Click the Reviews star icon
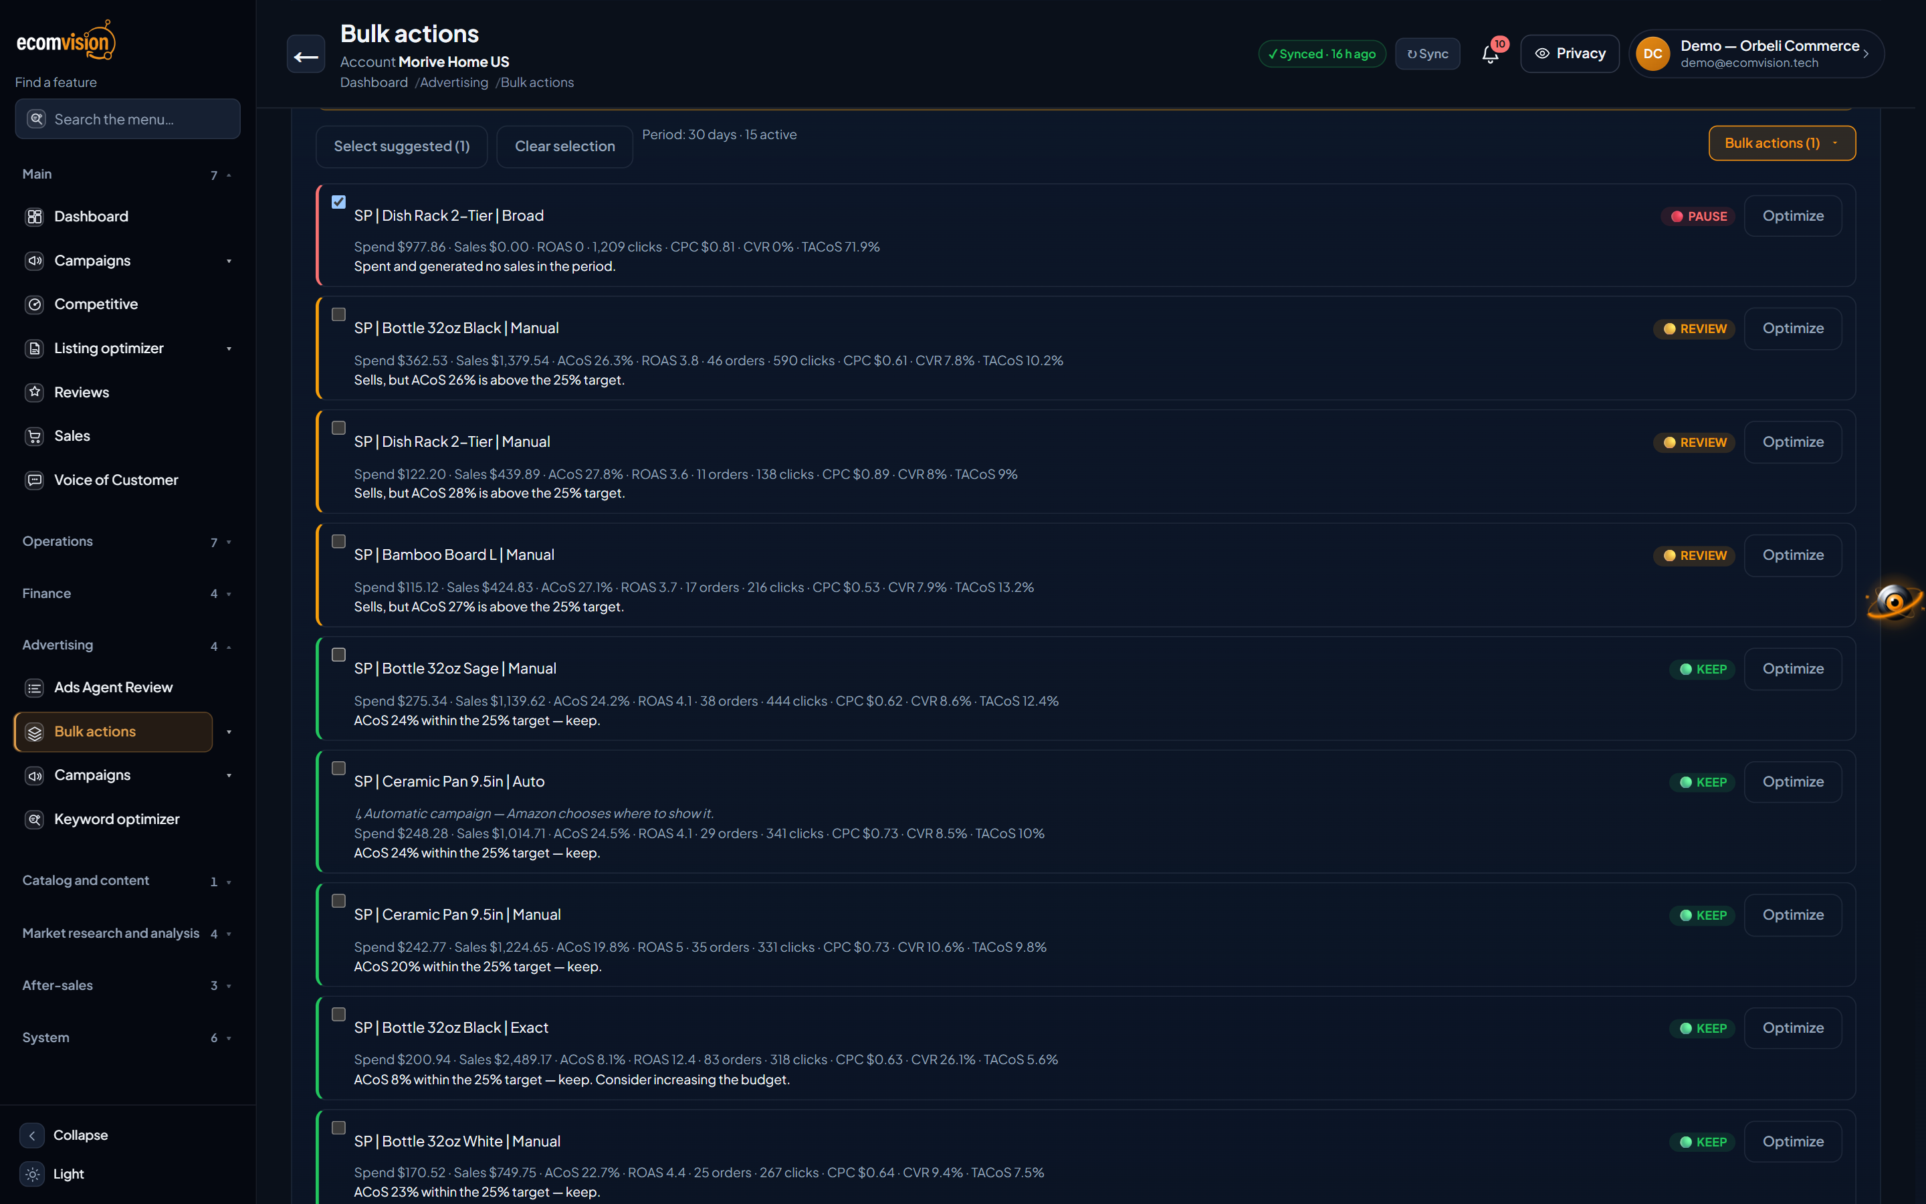 pos(34,392)
